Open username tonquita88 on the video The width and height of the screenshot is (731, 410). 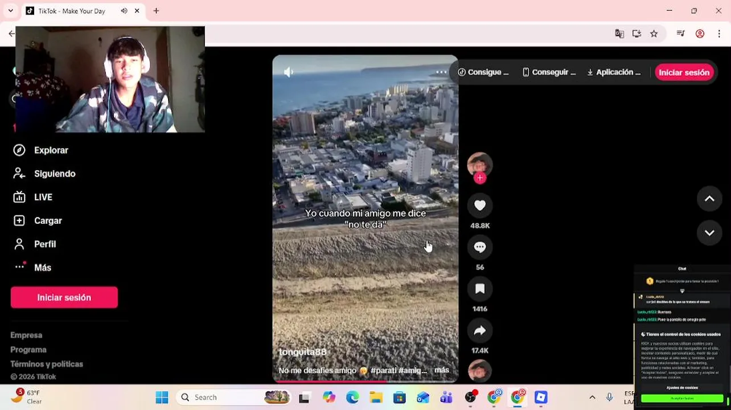click(302, 352)
